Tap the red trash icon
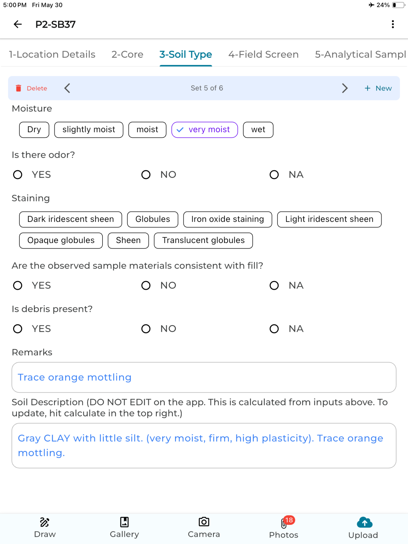Viewport: 408px width, 544px height. click(18, 88)
